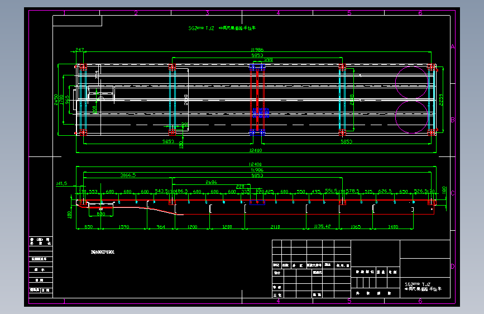Screen dimensions: 484x314
Task: Select the 1400 dimension at the lower right
Action: coord(392,227)
